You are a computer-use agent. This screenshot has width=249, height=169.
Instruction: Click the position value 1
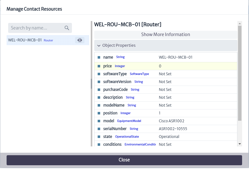(160, 113)
